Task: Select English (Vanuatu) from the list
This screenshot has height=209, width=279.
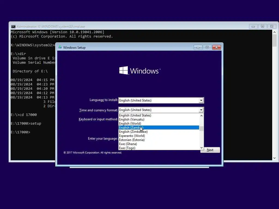Action: pos(159,119)
